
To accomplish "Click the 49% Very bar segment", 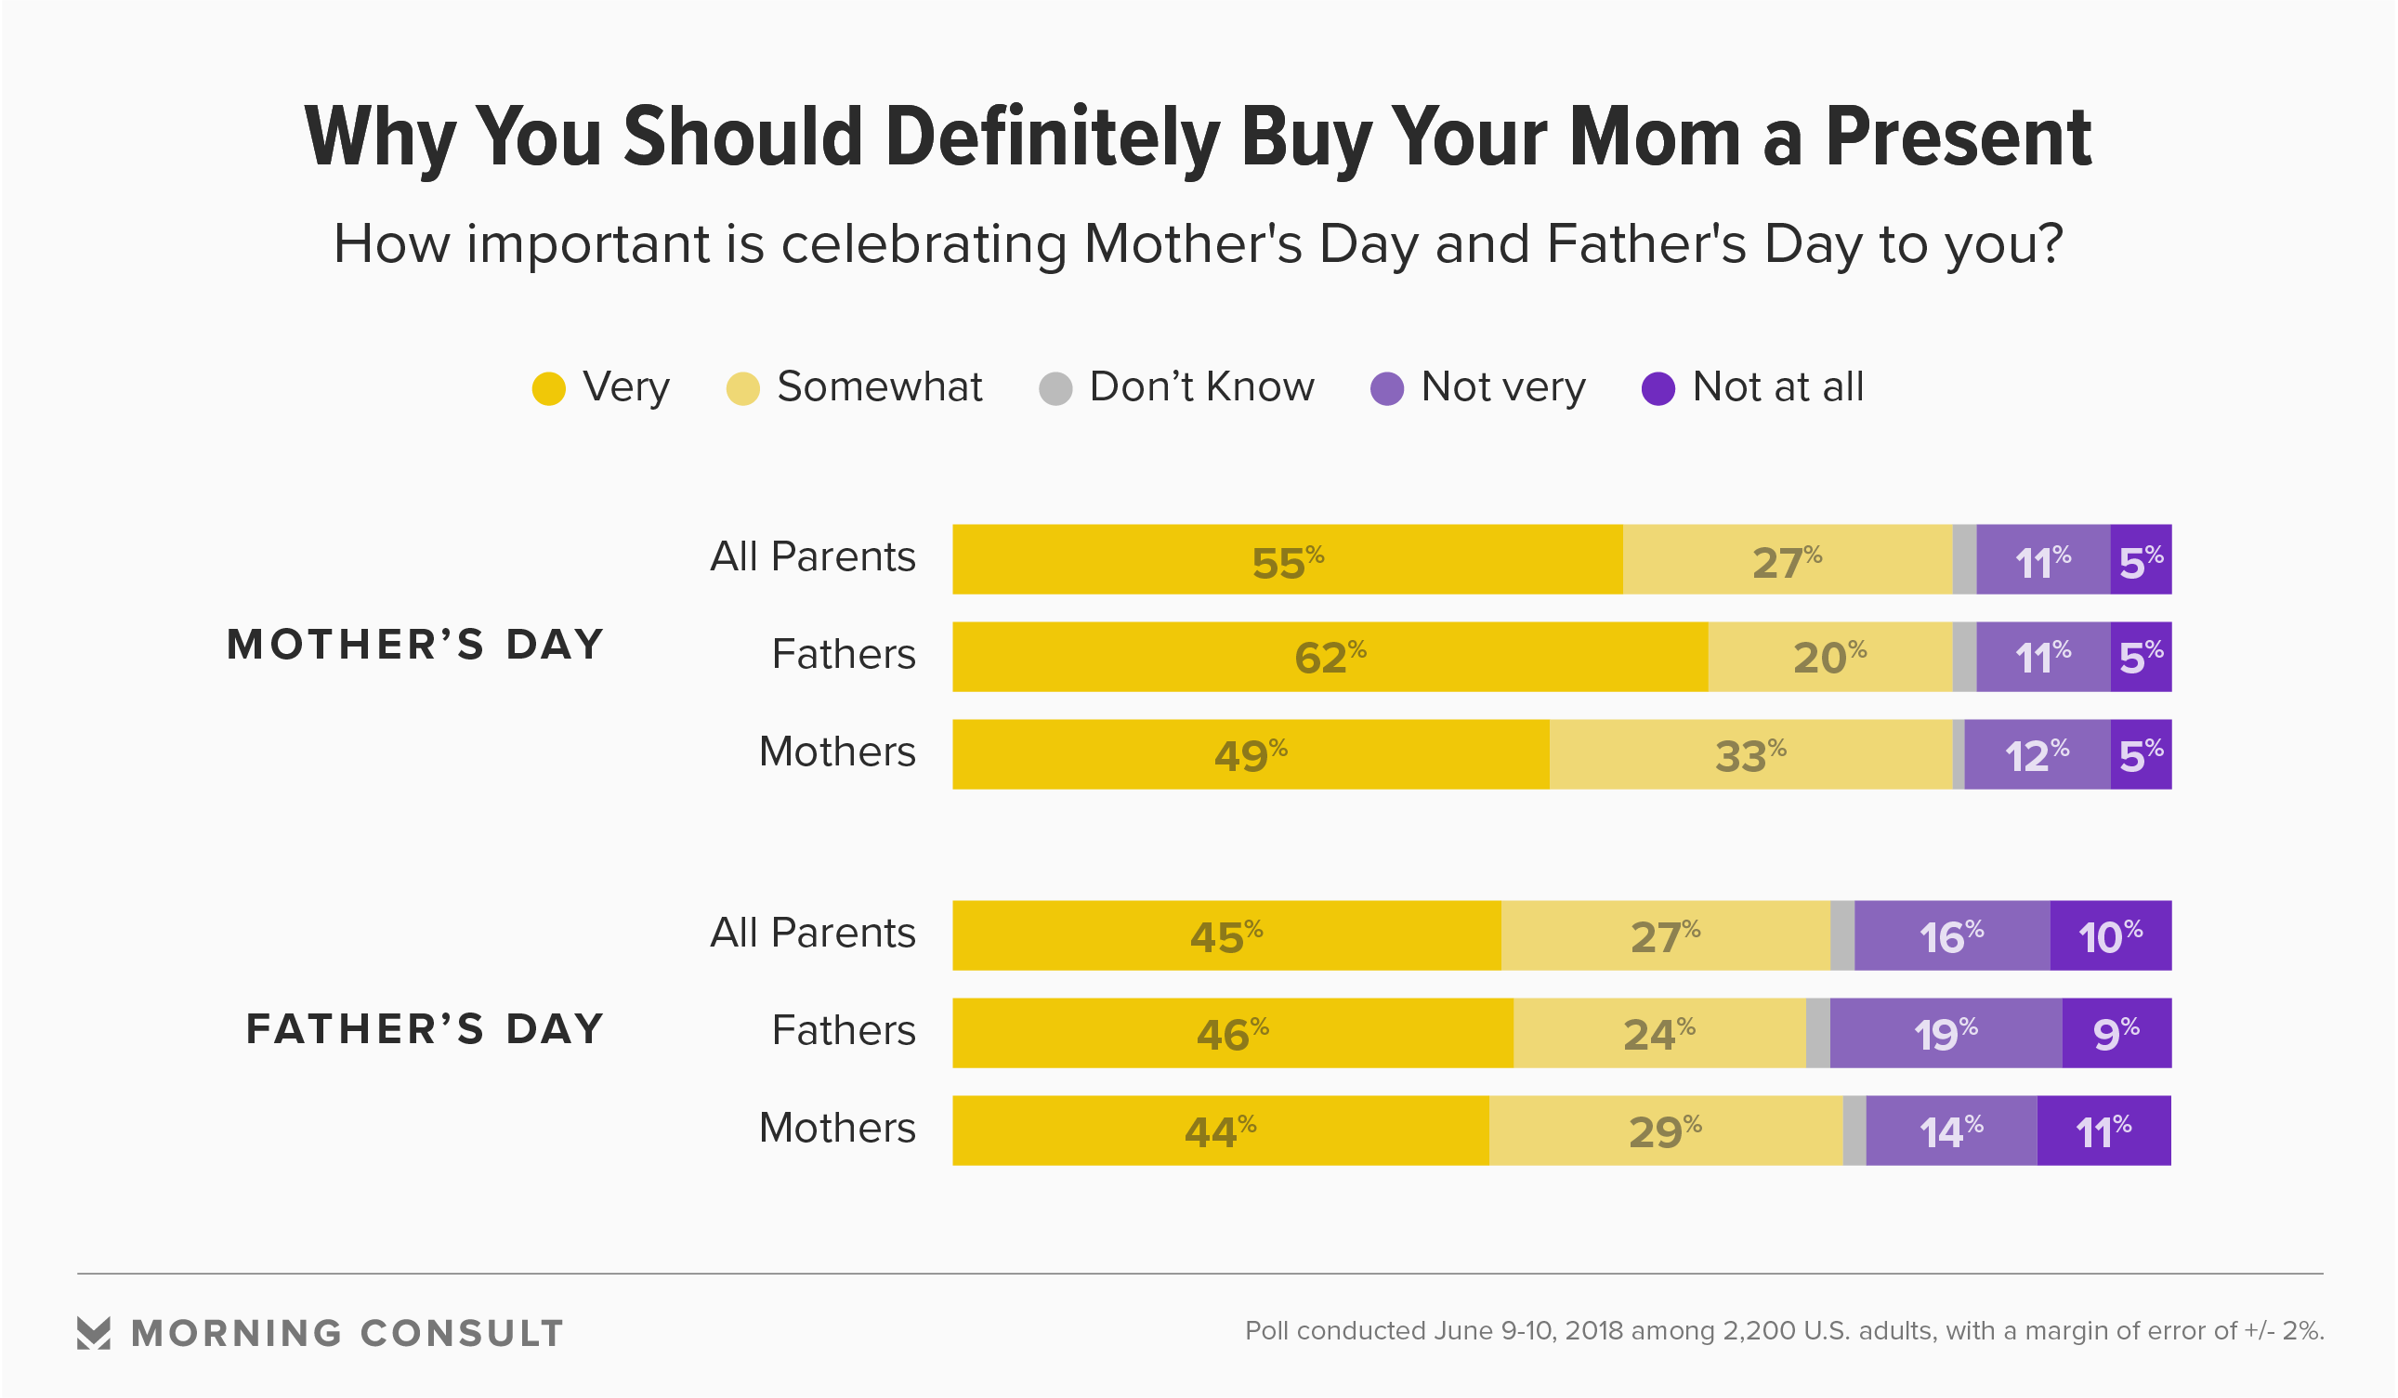I will coord(1251,754).
